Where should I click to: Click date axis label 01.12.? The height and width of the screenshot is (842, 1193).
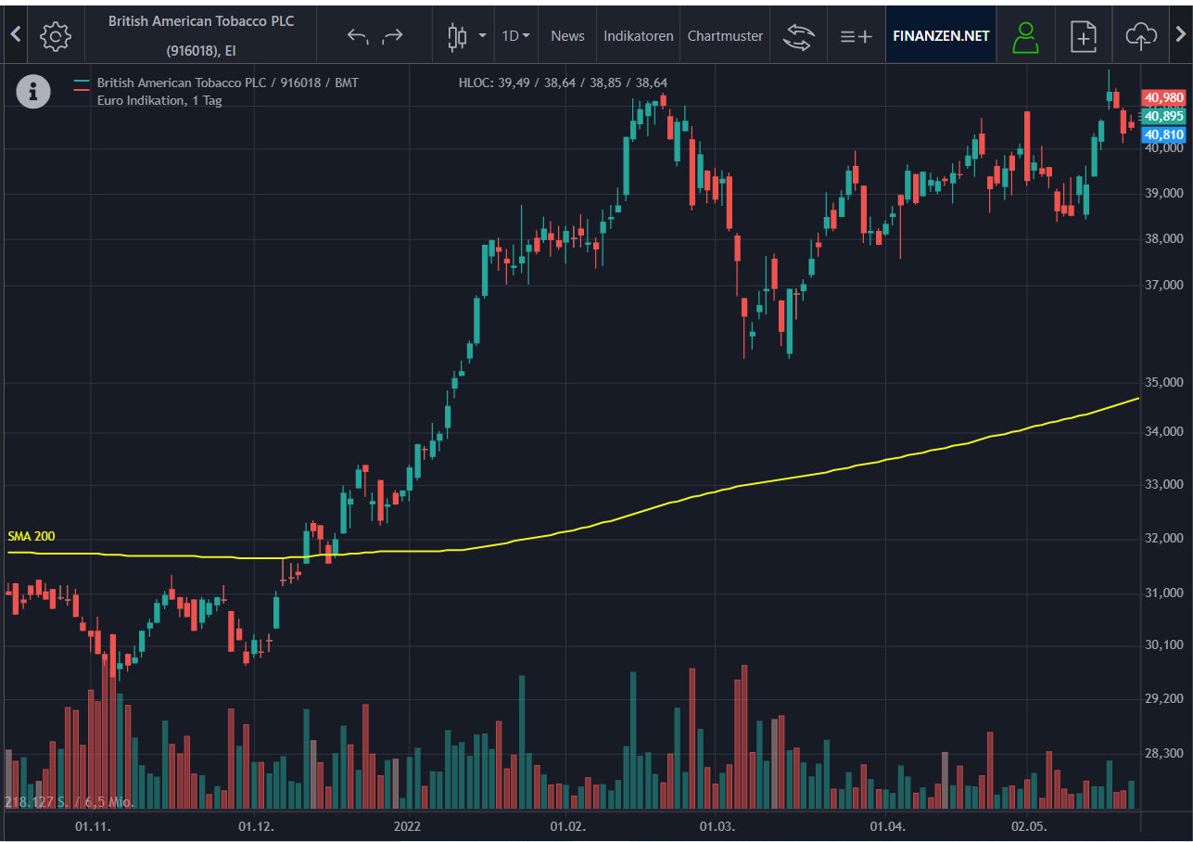point(256,826)
